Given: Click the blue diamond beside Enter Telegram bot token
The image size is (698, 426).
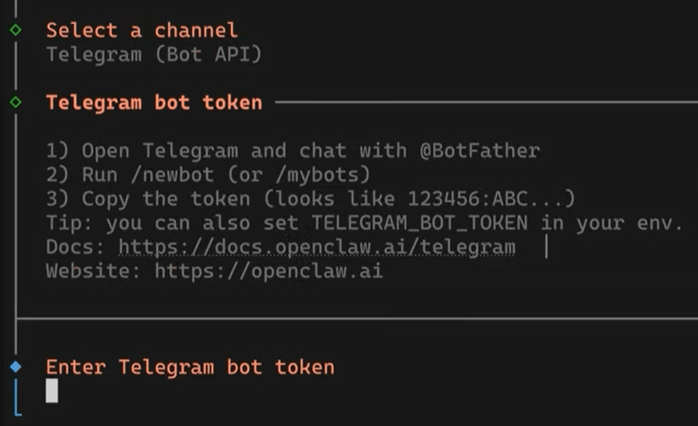Looking at the screenshot, I should [15, 367].
